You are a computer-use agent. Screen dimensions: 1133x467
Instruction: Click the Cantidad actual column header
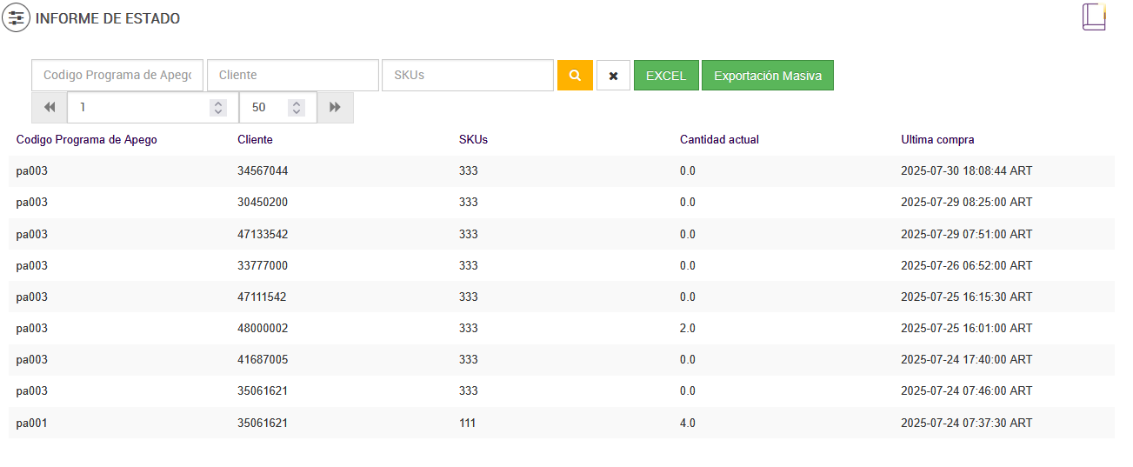pos(719,139)
